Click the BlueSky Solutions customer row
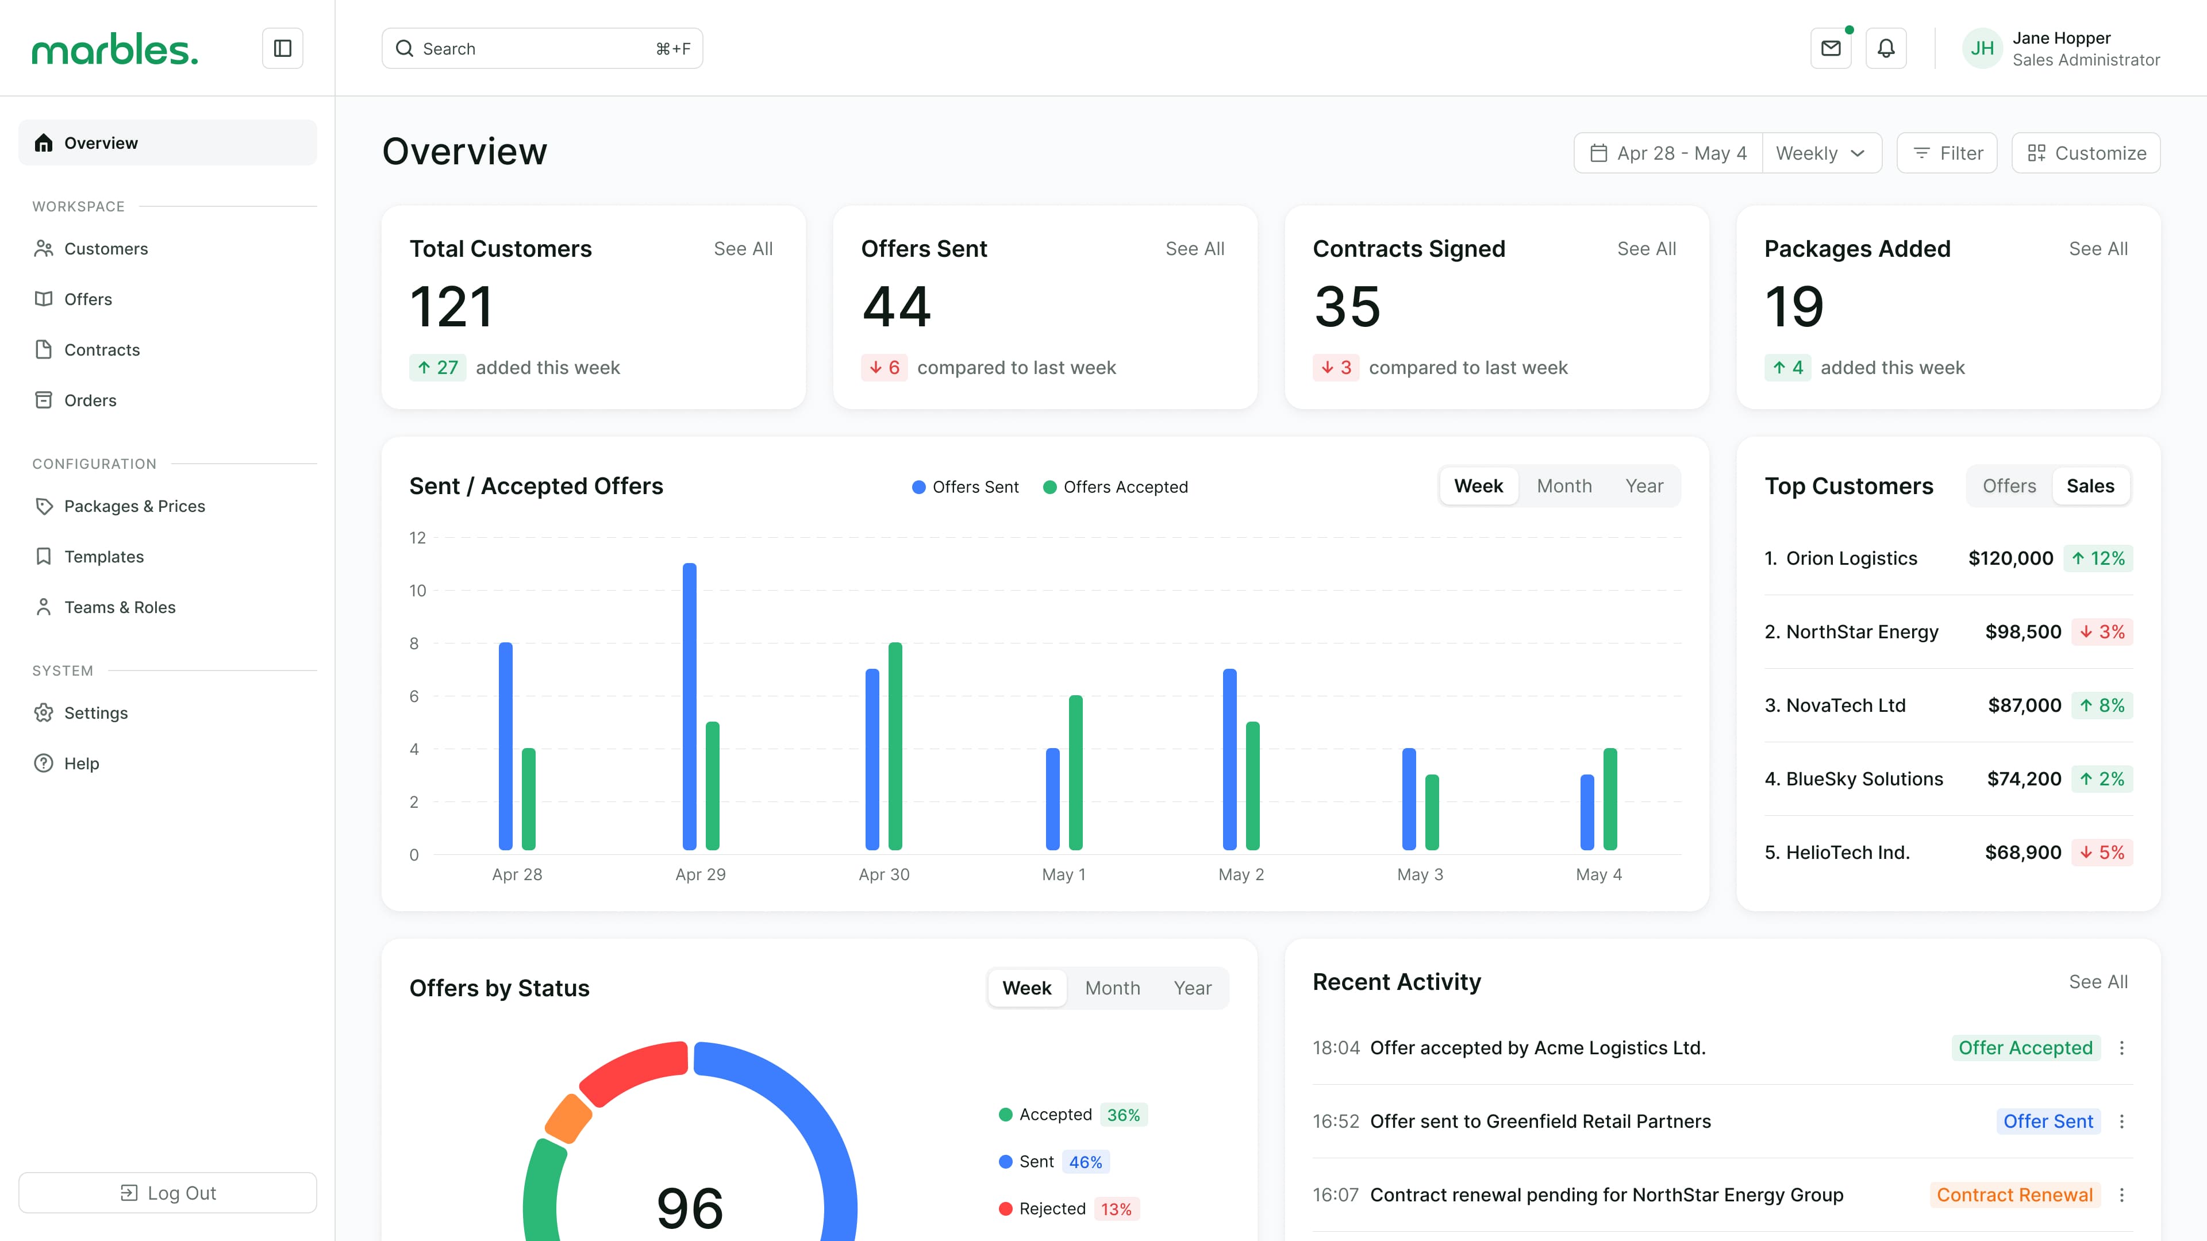This screenshot has height=1241, width=2207. pyautogui.click(x=1948, y=780)
